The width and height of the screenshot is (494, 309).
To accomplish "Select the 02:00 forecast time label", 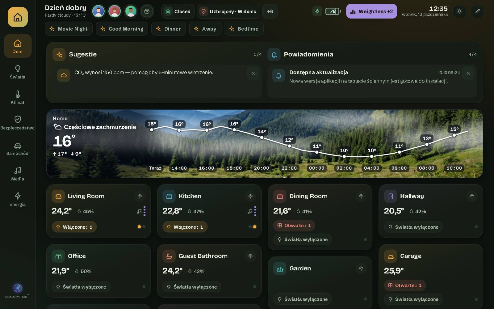I will coord(344,168).
